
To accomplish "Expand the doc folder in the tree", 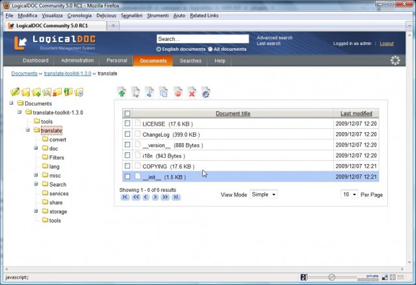I will click(x=36, y=148).
